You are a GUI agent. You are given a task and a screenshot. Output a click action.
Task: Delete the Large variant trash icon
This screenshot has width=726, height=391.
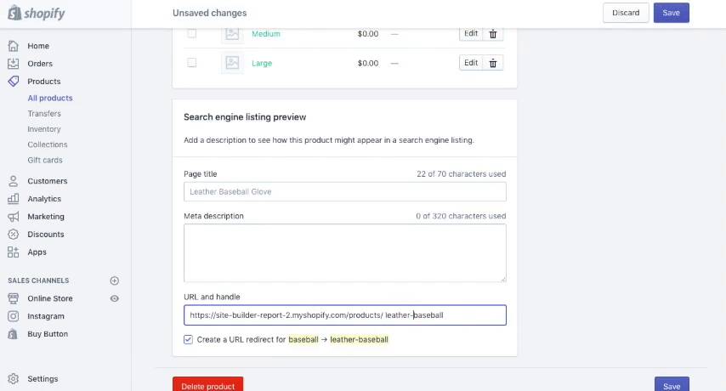pyautogui.click(x=493, y=63)
